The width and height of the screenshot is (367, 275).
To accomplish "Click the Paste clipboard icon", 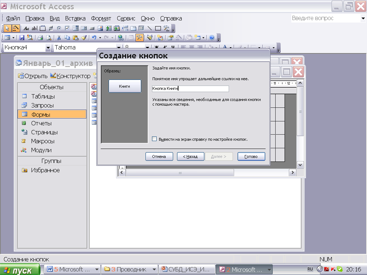I will click(x=75, y=38).
